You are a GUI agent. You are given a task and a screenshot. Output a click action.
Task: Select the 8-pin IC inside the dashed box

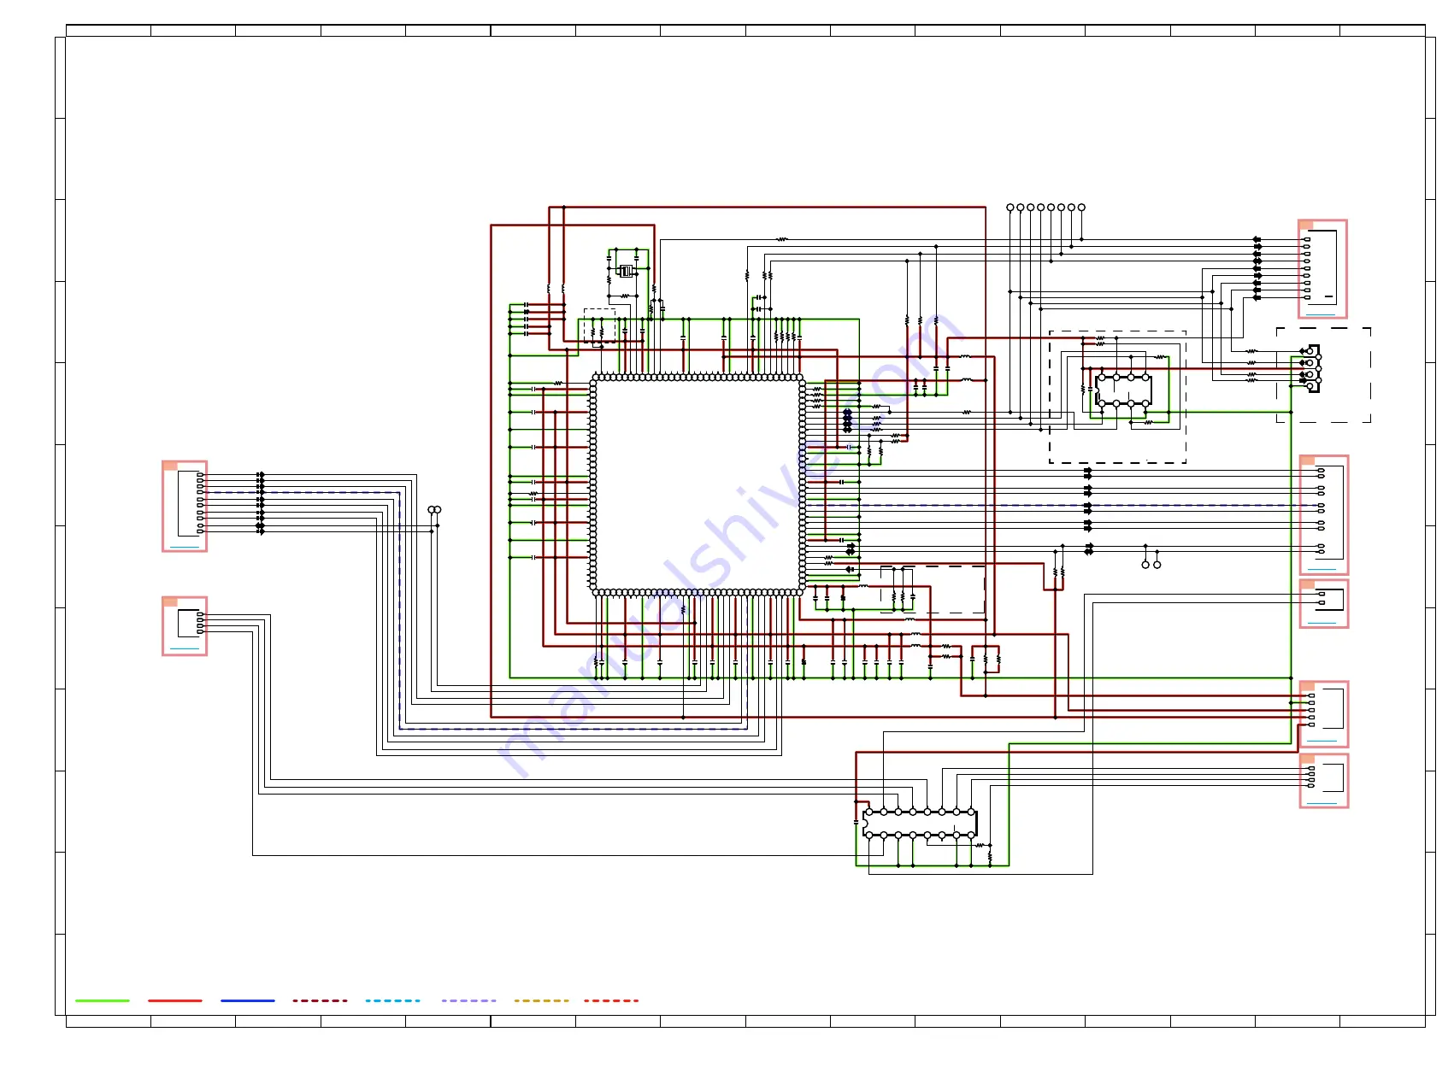point(1123,390)
